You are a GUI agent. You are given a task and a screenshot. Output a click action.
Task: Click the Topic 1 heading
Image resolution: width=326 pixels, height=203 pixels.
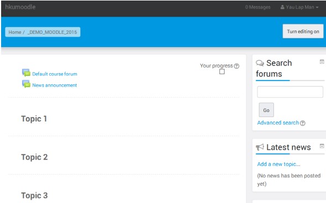click(x=34, y=119)
